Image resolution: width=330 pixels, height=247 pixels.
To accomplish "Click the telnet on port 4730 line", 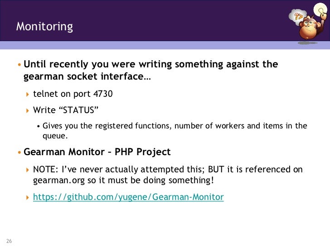I will coord(73,94).
